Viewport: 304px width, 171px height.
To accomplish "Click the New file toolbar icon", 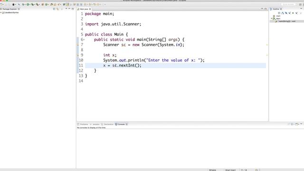I will [x=0, y=4].
